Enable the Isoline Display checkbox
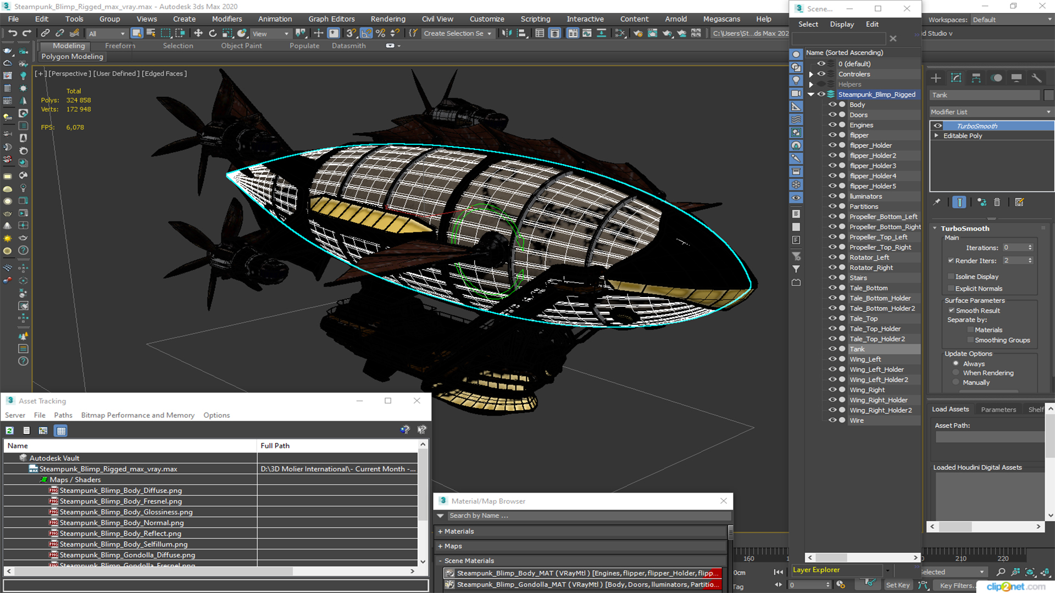The width and height of the screenshot is (1055, 593). coord(951,276)
